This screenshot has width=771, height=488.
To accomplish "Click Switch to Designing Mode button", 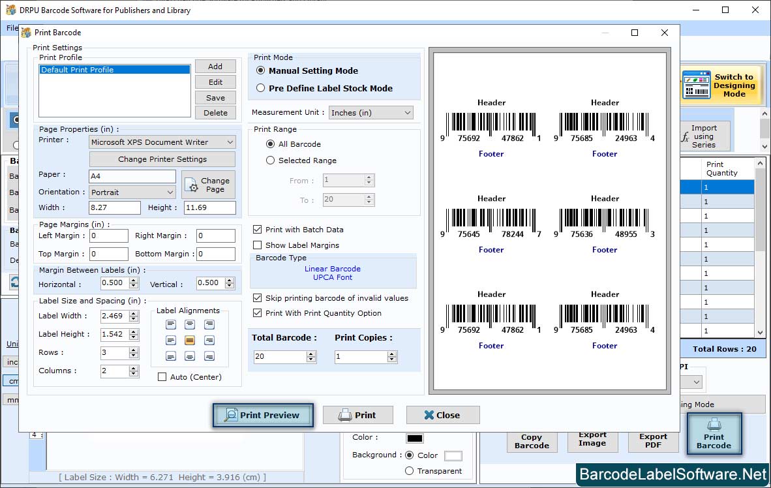I will [721, 85].
